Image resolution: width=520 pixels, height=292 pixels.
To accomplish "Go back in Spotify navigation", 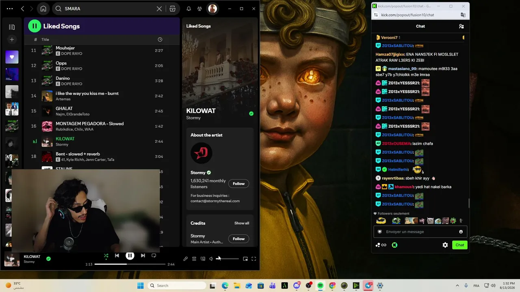I will (22, 9).
